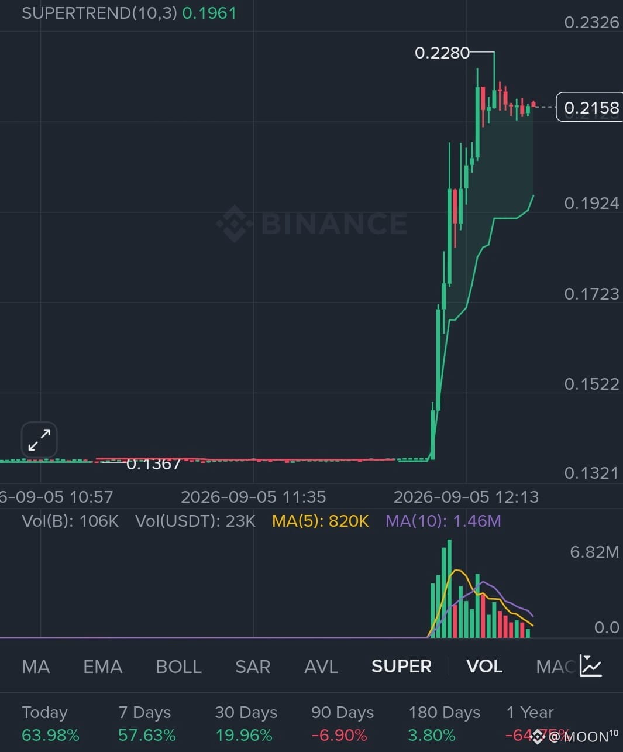Tap the Today 63.98% performance stat

pos(50,723)
